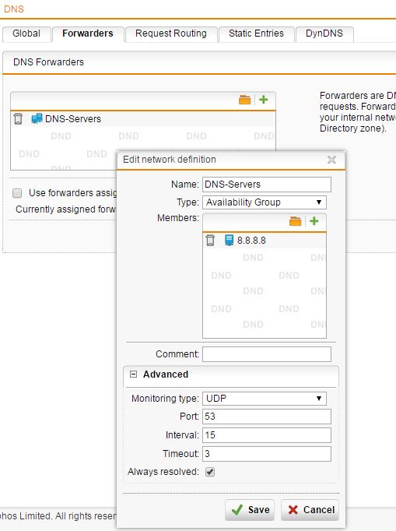The image size is (396, 531).
Task: Open the Monitoring type dropdown
Action: (x=265, y=399)
